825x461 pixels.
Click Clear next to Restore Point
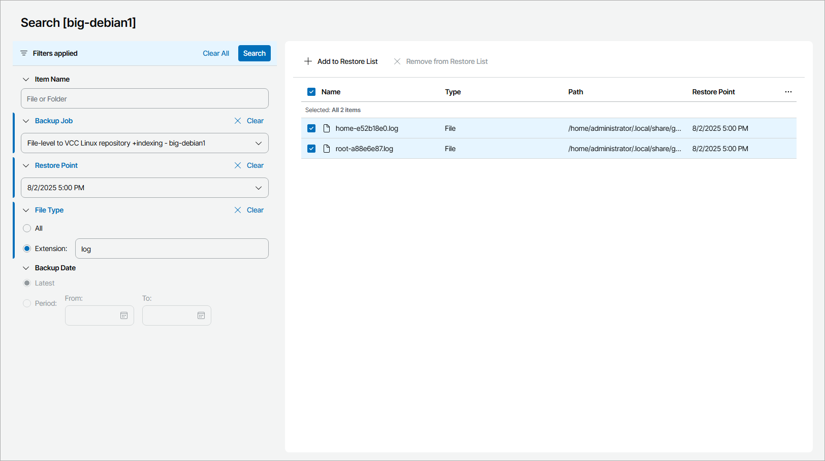tap(255, 165)
